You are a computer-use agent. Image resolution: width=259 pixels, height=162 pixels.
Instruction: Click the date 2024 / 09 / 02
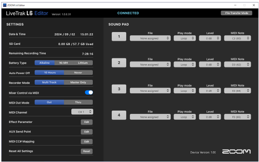(65, 34)
